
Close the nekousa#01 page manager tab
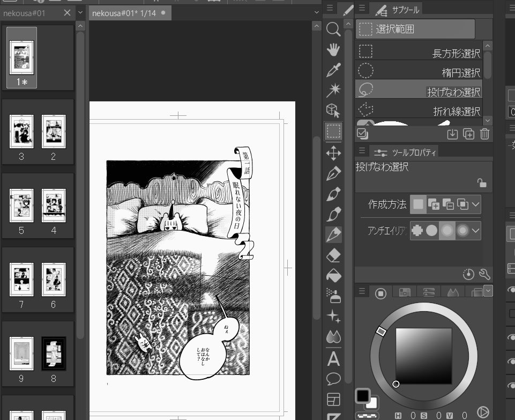(x=68, y=13)
